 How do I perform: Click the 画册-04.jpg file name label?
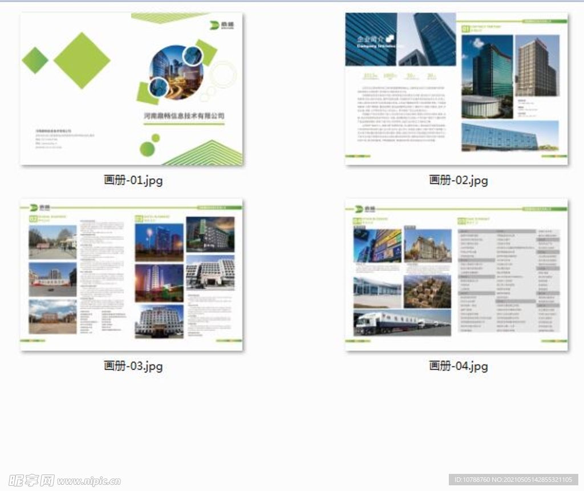pos(459,366)
